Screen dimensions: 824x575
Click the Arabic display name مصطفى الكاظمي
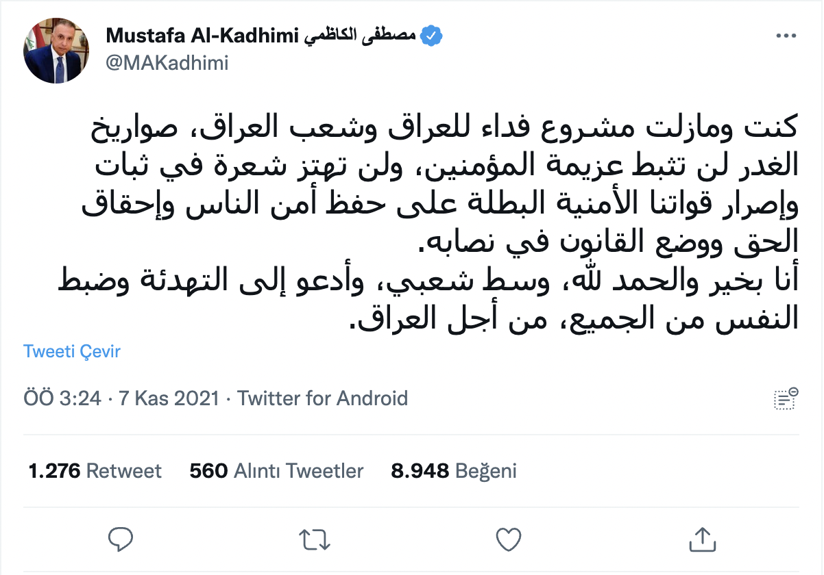coord(359,36)
